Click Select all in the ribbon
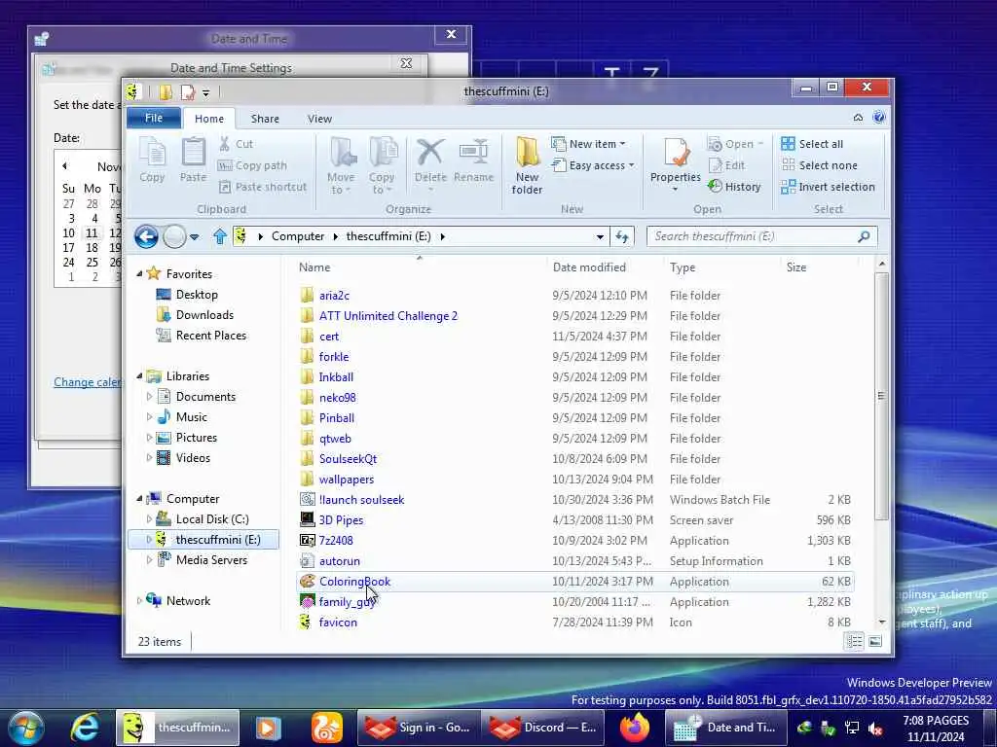The height and width of the screenshot is (747, 997). click(x=813, y=144)
